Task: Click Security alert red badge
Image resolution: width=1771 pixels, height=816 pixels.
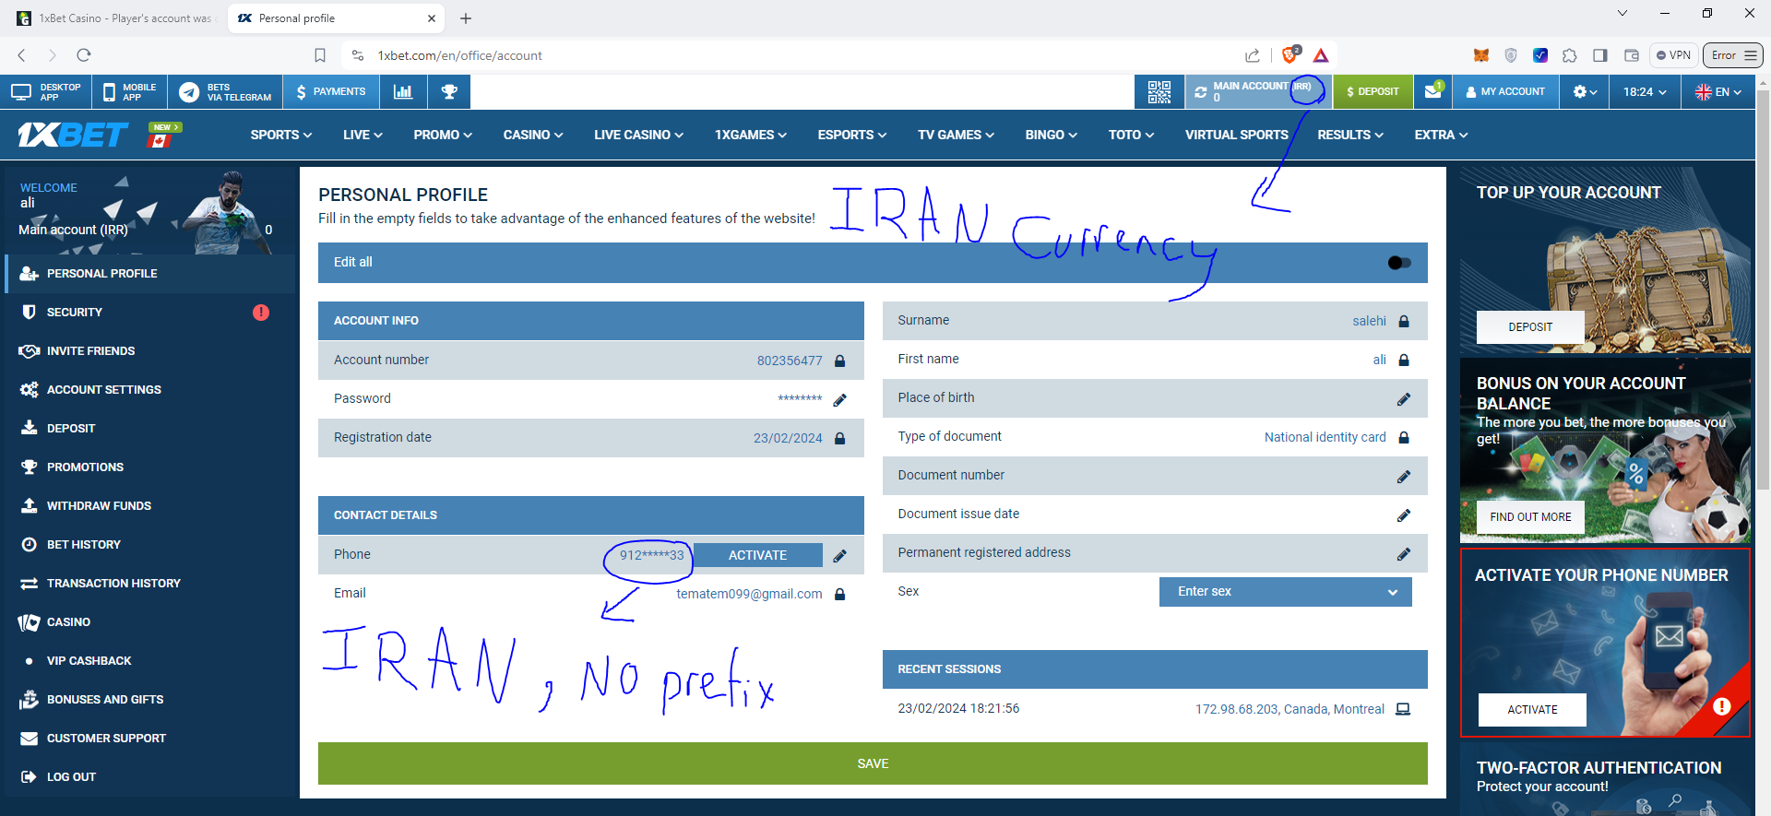Action: click(261, 313)
